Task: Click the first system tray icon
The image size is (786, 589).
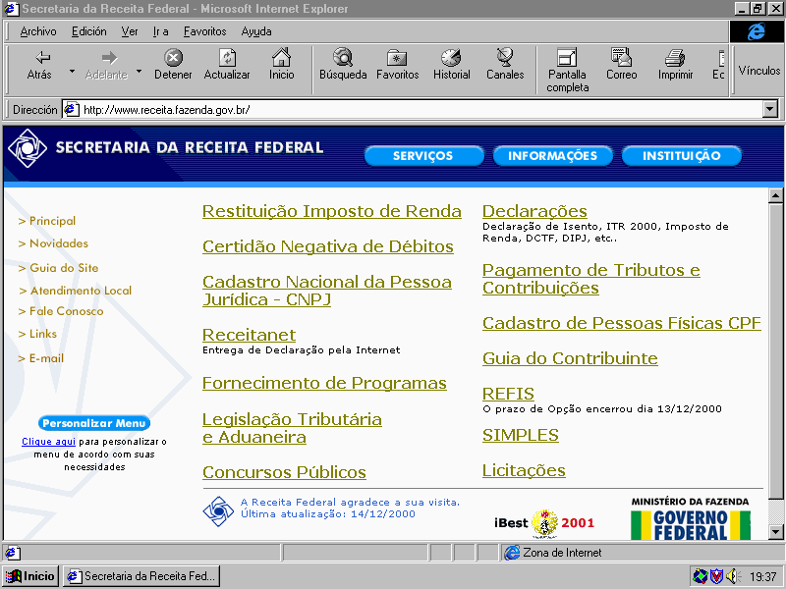Action: (701, 576)
